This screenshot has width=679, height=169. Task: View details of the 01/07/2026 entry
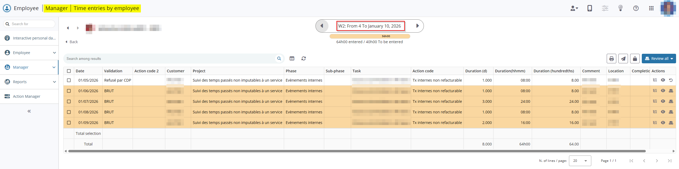[663, 101]
